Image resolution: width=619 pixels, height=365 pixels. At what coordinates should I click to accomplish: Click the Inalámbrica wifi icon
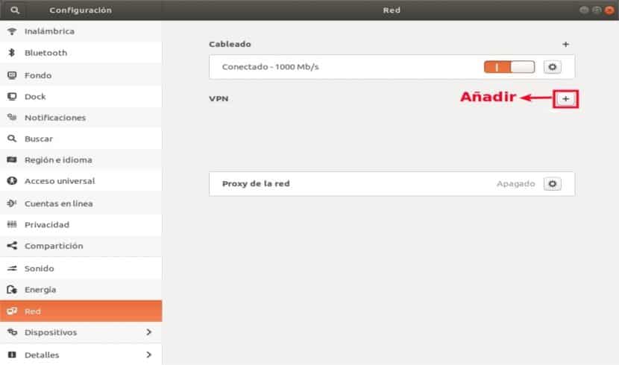(x=12, y=31)
